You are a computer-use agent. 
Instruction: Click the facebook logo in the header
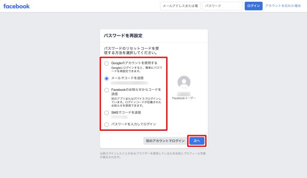[17, 6]
